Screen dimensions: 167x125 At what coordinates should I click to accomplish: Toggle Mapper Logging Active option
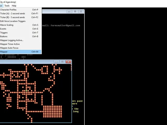coord(21,40)
